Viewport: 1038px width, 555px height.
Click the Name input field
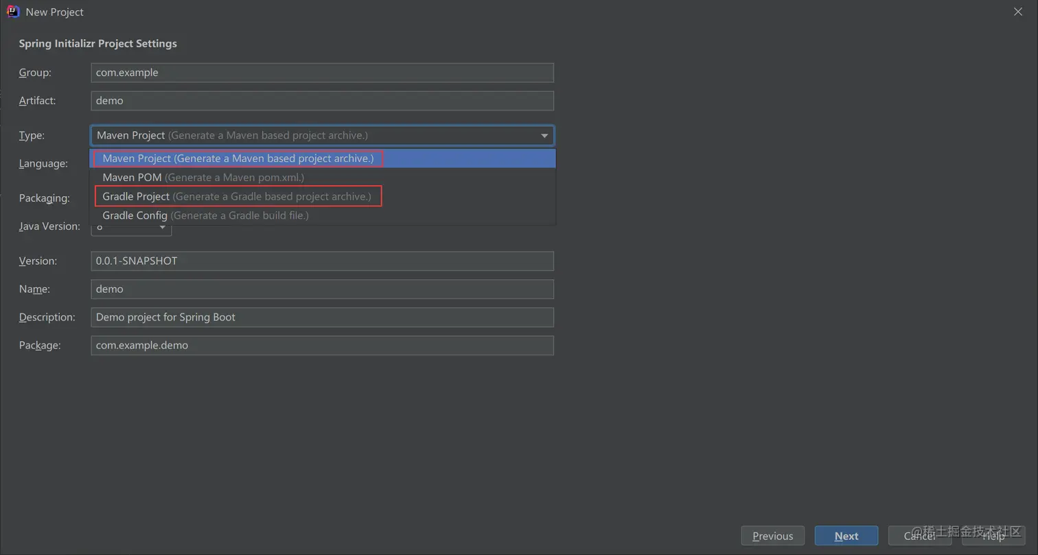(322, 289)
